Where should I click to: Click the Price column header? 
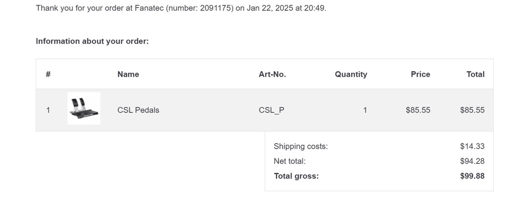[420, 74]
